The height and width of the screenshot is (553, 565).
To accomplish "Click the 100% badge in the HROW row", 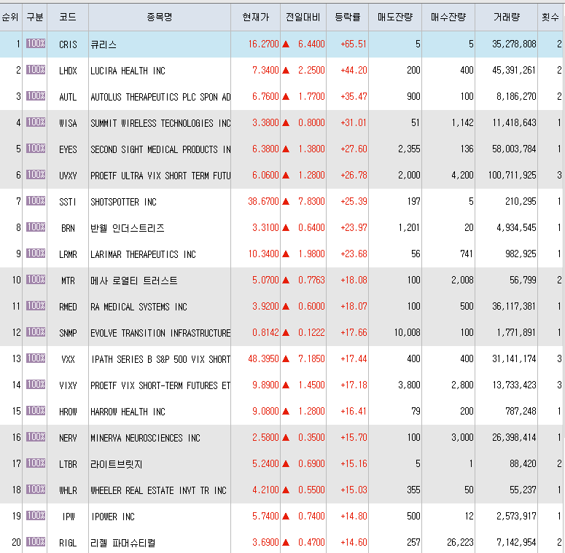I will [36, 411].
